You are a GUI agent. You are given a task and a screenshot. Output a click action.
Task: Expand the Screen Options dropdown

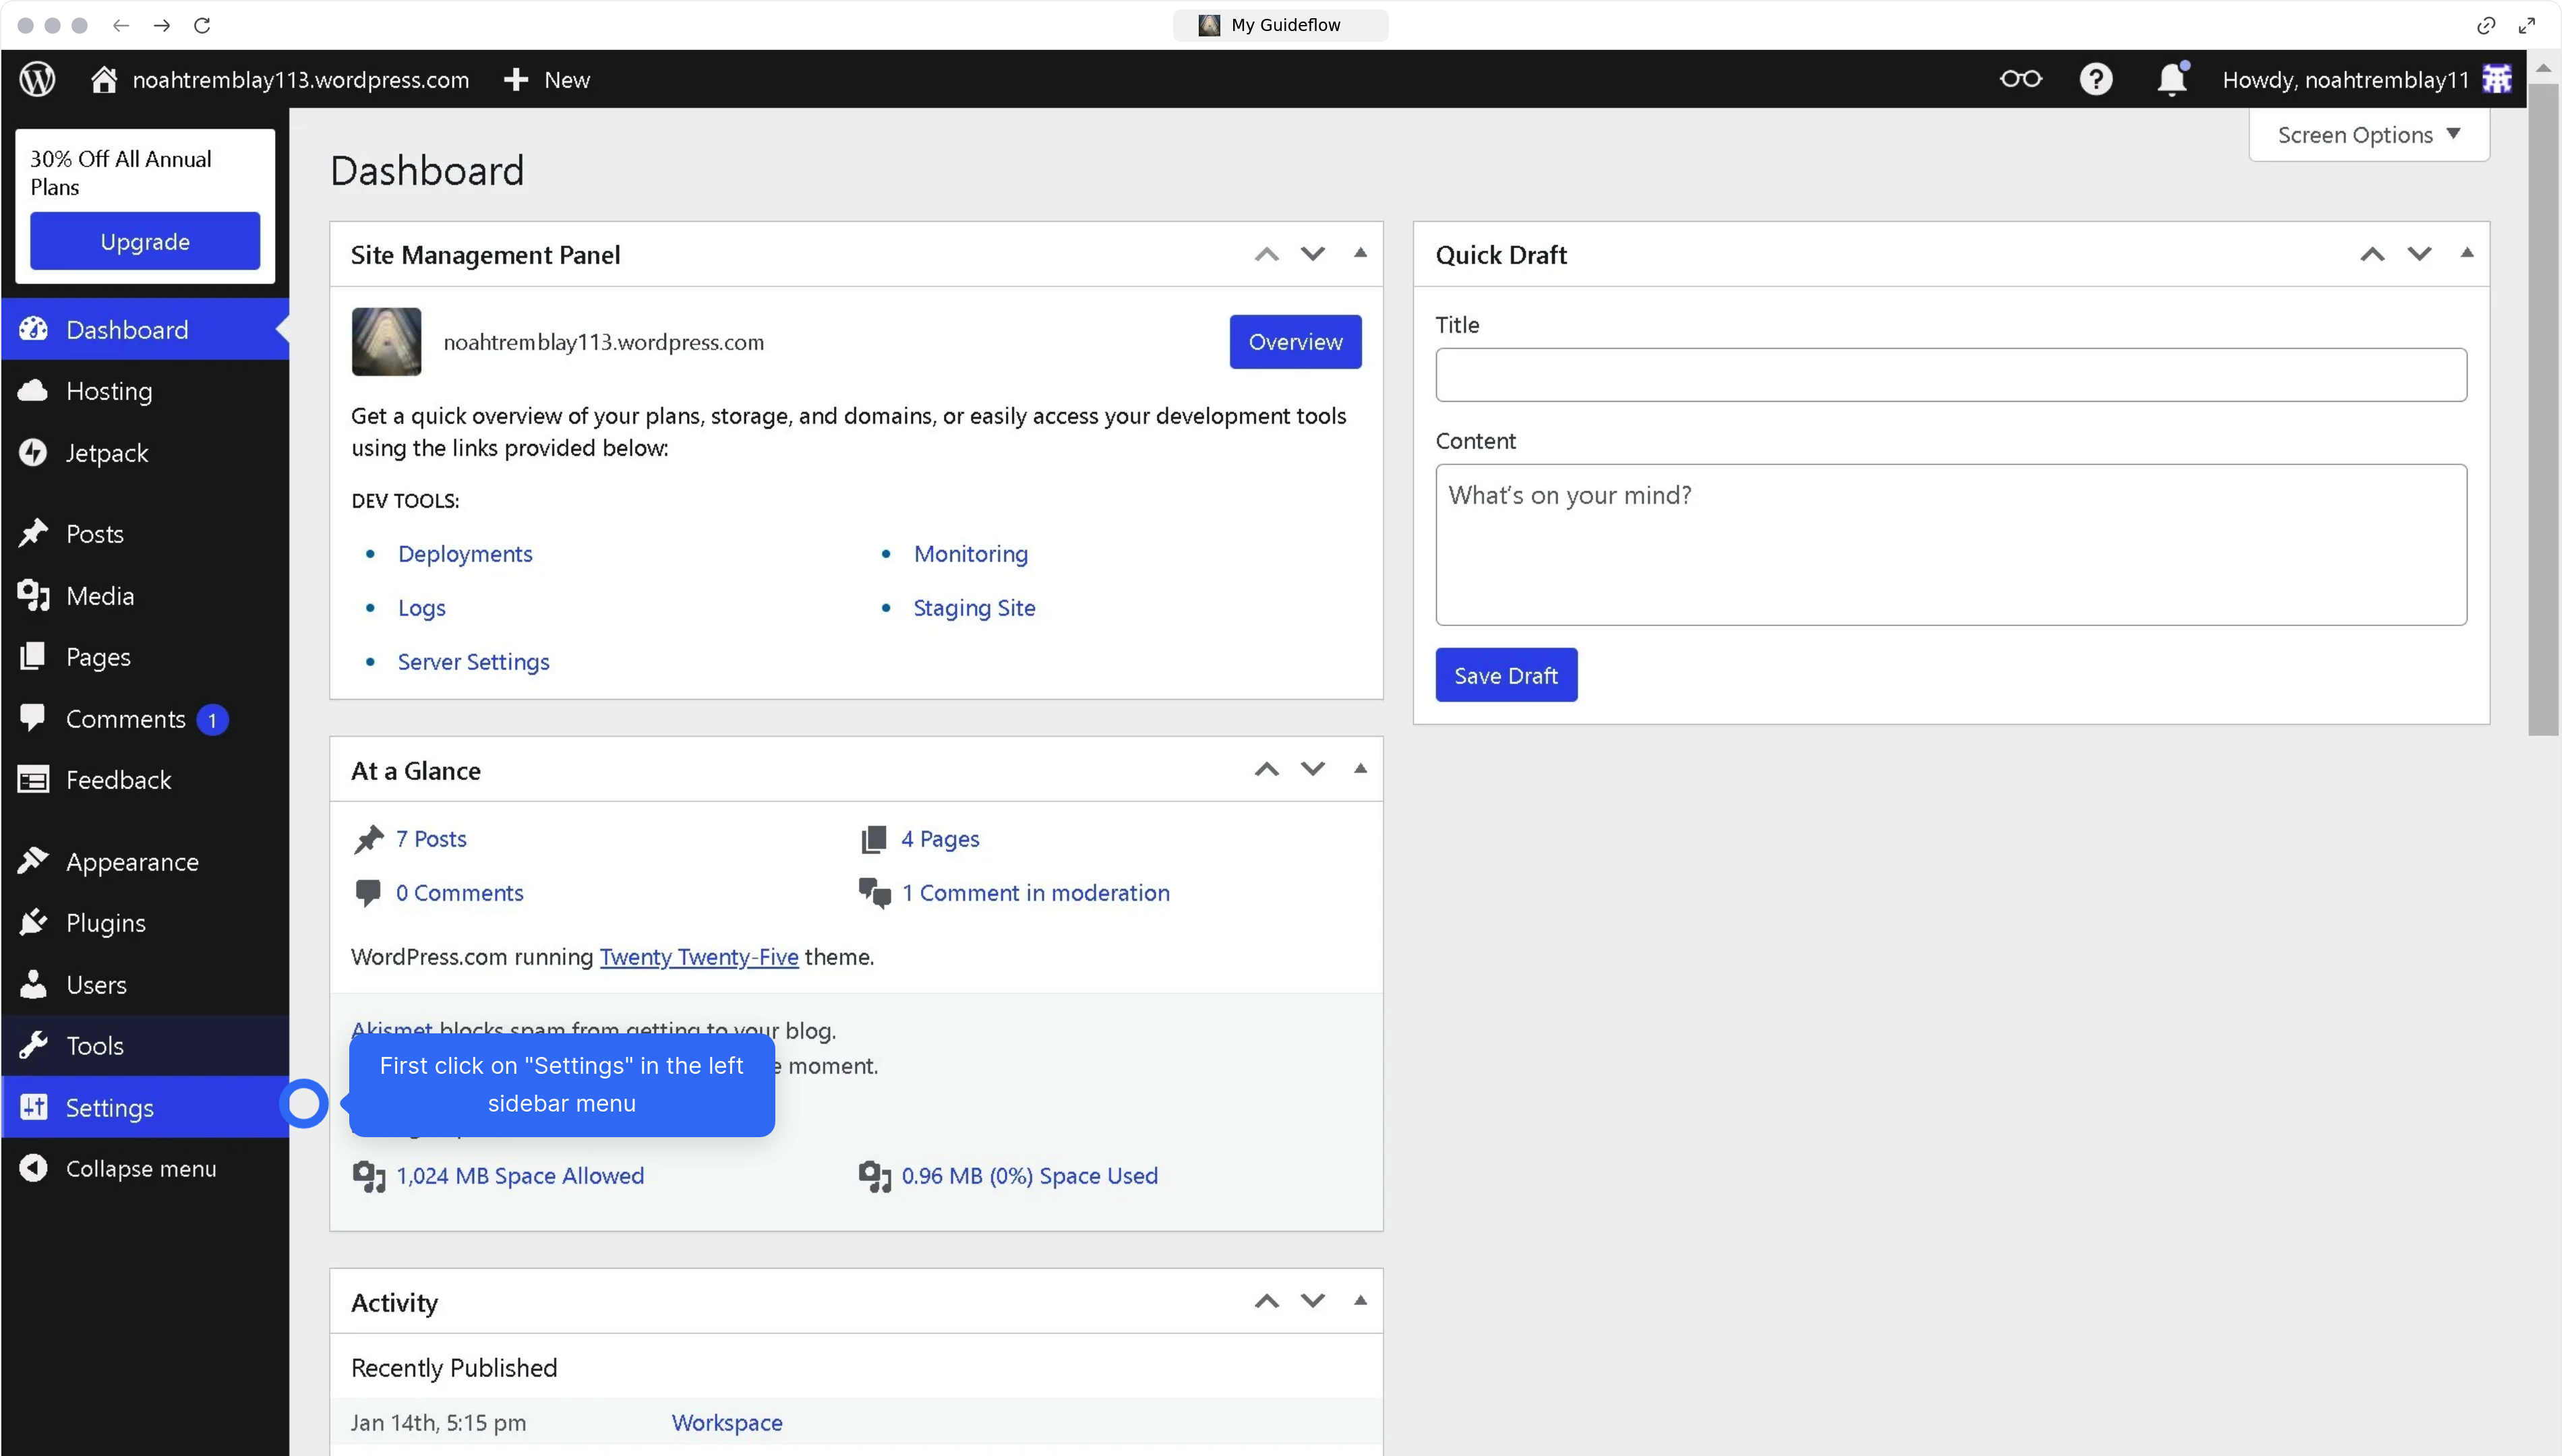pos(2368,135)
